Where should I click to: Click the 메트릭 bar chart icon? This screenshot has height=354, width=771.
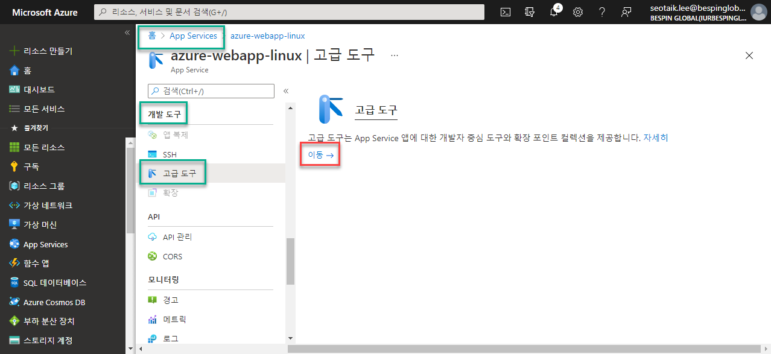tap(153, 319)
